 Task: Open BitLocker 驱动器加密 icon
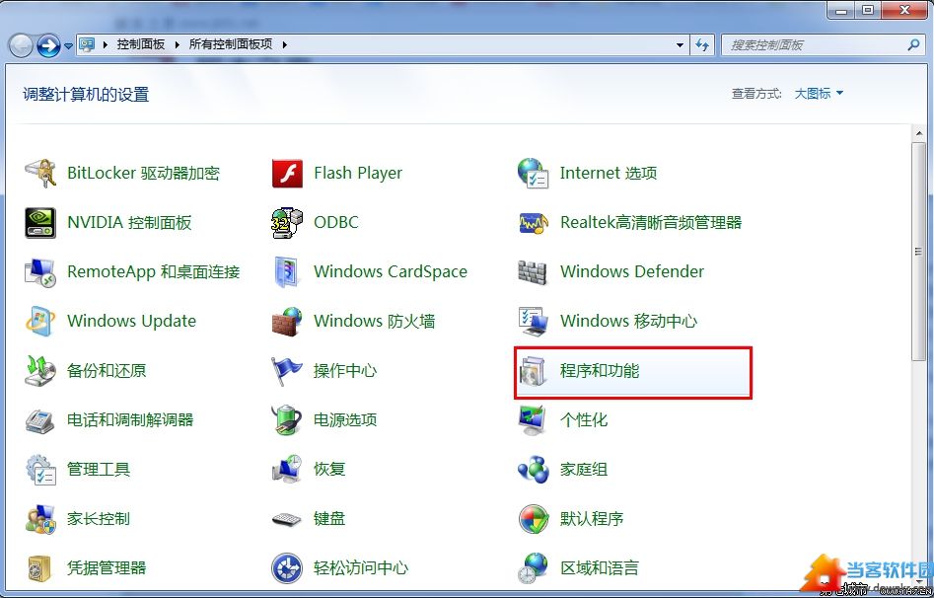pyautogui.click(x=39, y=174)
